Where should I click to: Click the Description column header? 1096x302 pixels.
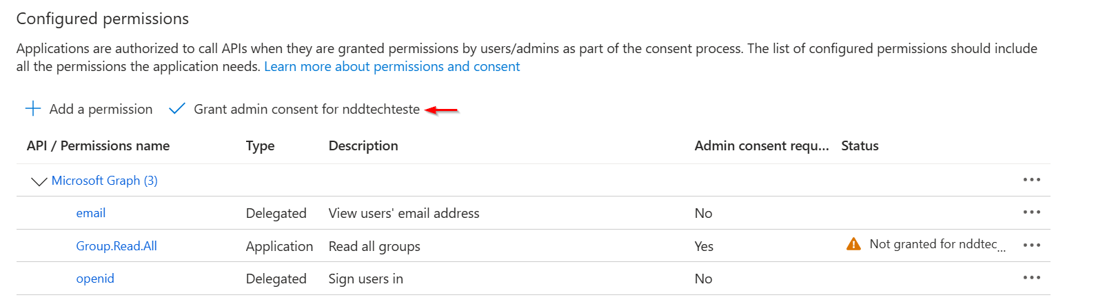coord(363,145)
